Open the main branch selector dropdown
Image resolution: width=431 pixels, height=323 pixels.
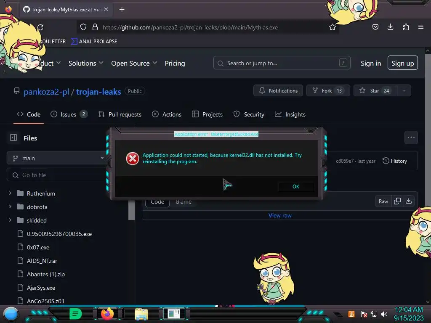pos(56,158)
